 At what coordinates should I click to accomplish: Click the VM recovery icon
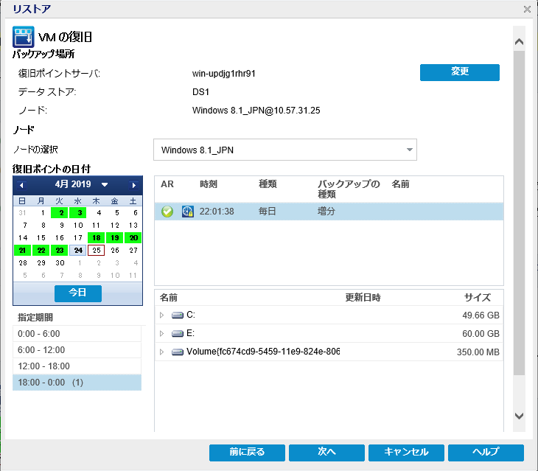point(24,37)
